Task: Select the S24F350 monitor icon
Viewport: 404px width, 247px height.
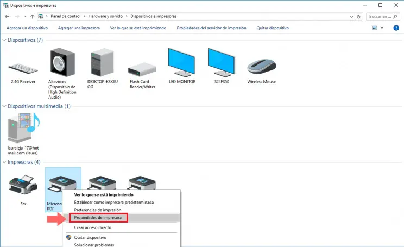Action: pyautogui.click(x=222, y=62)
